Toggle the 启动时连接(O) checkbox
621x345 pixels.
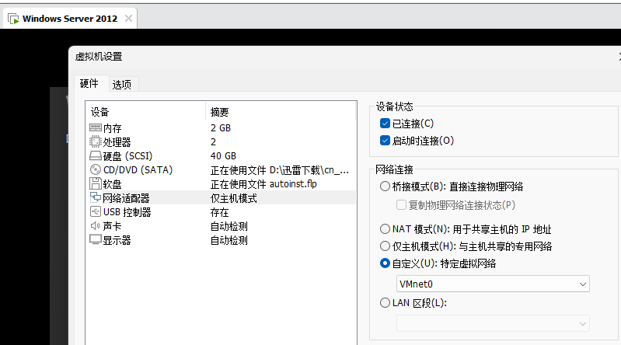385,140
